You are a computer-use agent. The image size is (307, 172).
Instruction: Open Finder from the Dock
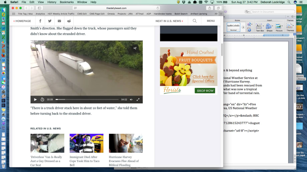pyautogui.click(x=3, y=10)
